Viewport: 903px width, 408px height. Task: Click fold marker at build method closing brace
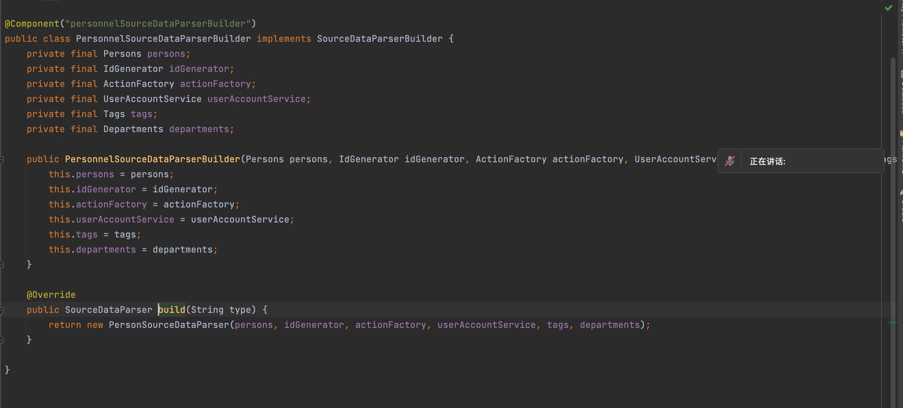click(x=2, y=339)
